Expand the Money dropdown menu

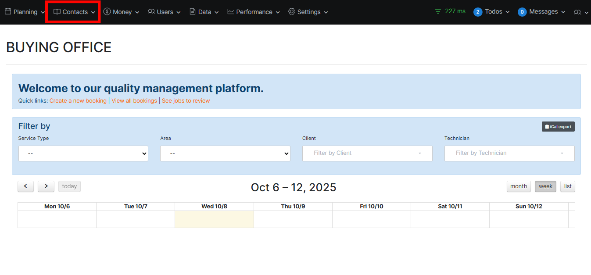click(x=122, y=12)
